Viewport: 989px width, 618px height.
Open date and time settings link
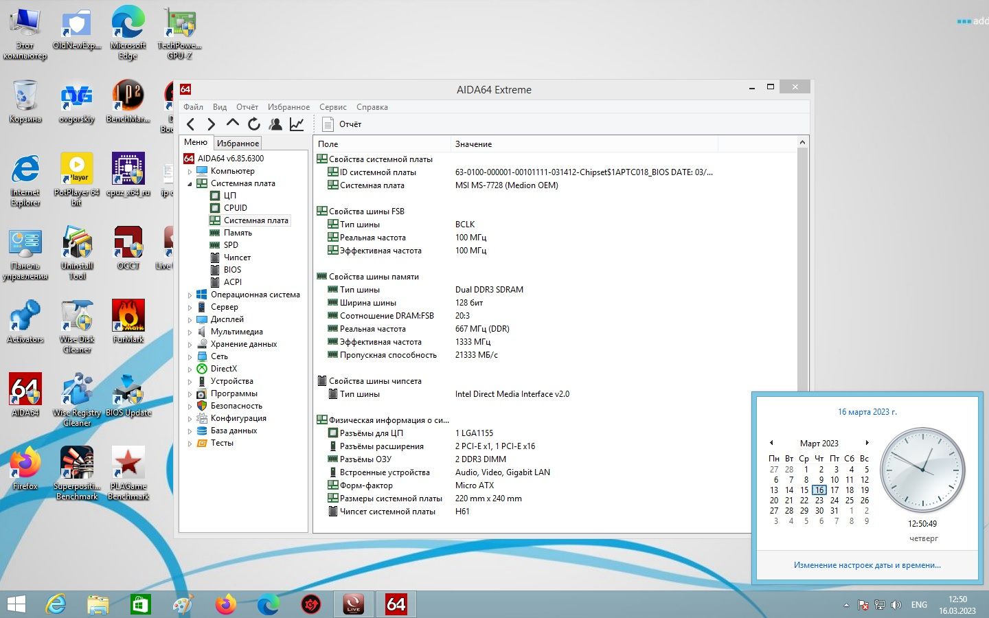tap(867, 565)
